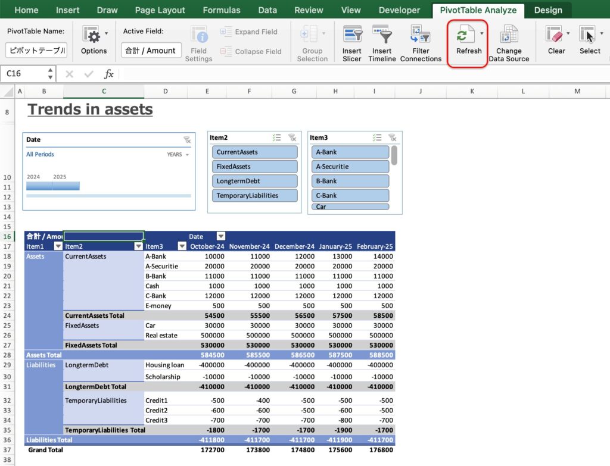Image resolution: width=610 pixels, height=466 pixels.
Task: Open Item3 field filter dropdown
Action: pos(182,246)
